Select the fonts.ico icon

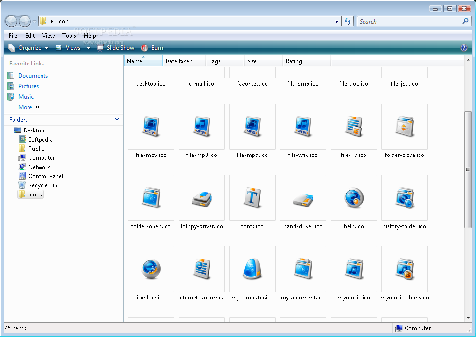point(252,198)
